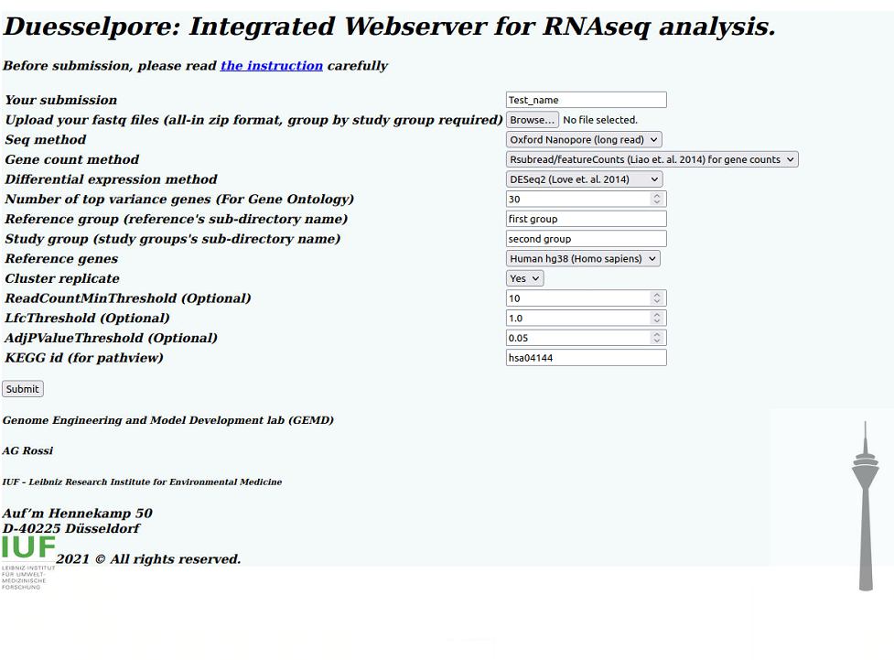This screenshot has width=894, height=660.
Task: Click the 'Reference genes' label
Action: click(61, 258)
